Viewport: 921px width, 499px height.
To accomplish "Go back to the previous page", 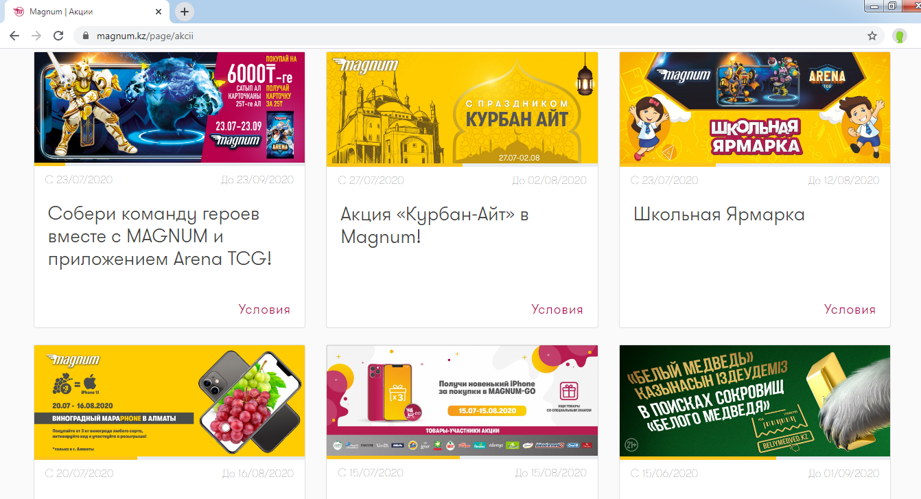I will pos(14,36).
